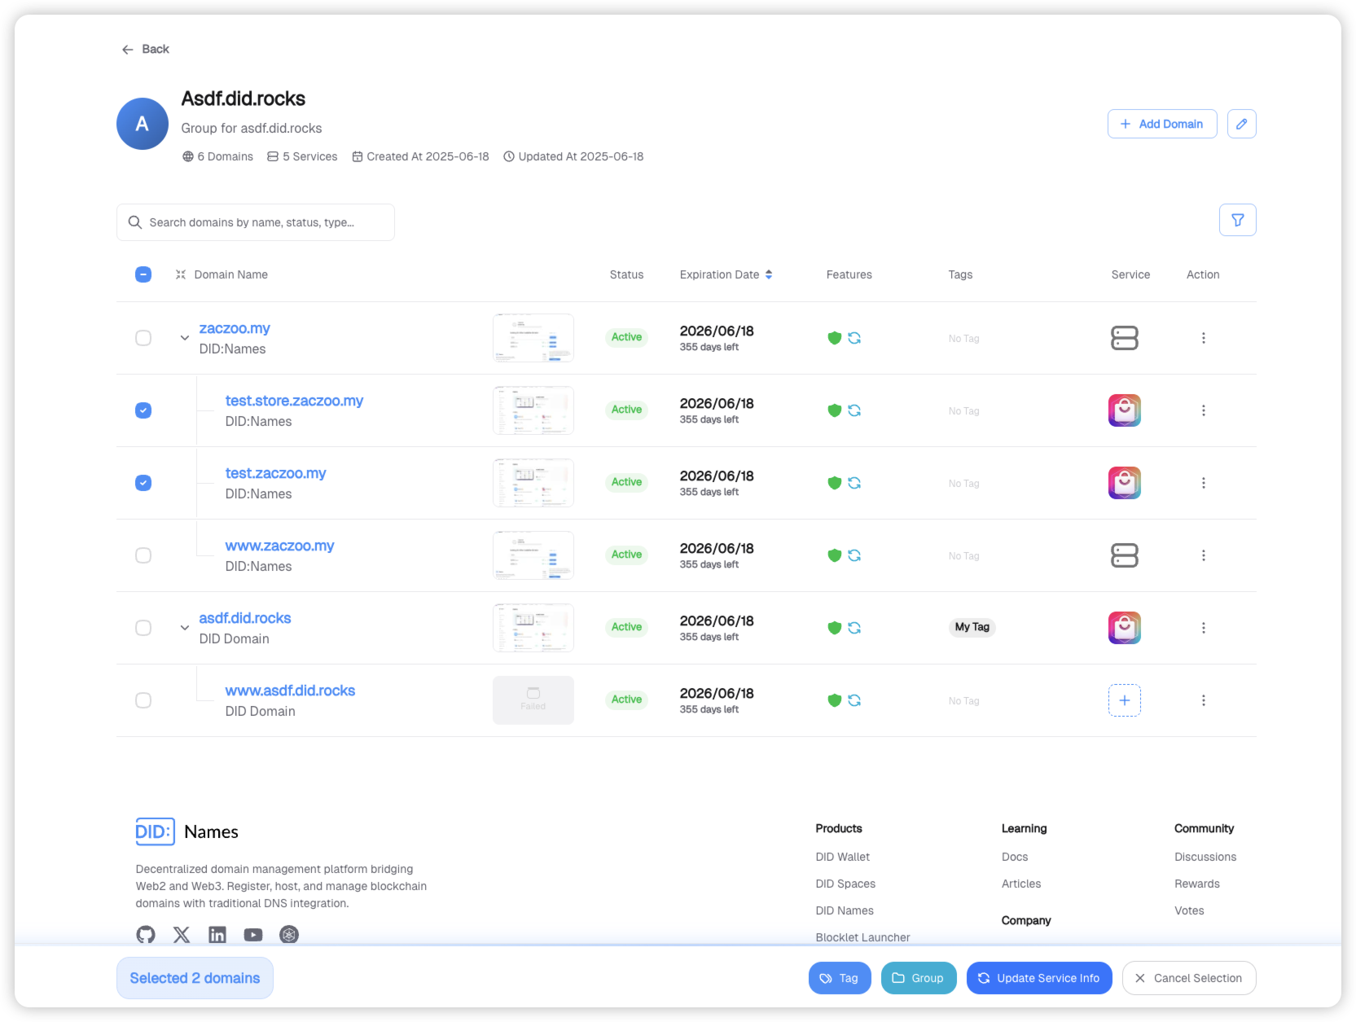1356x1022 pixels.
Task: Open the filter icon button
Action: 1237,220
